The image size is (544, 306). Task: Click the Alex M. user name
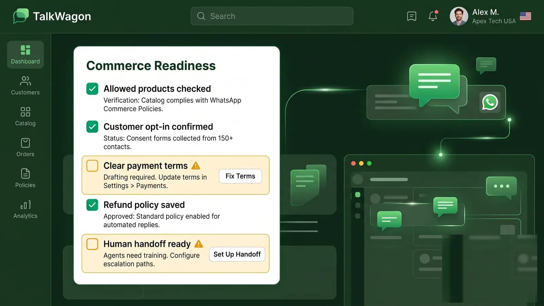pyautogui.click(x=486, y=12)
